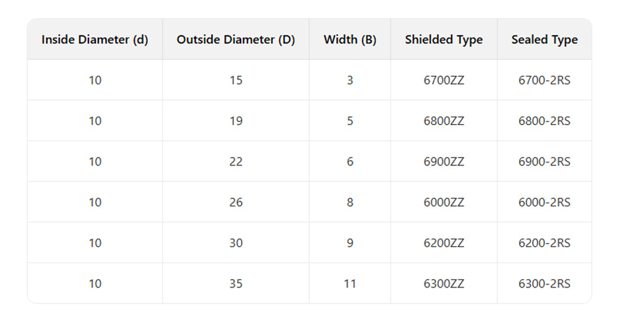Click the Width (B) column header
This screenshot has width=623, height=330.
[x=350, y=40]
